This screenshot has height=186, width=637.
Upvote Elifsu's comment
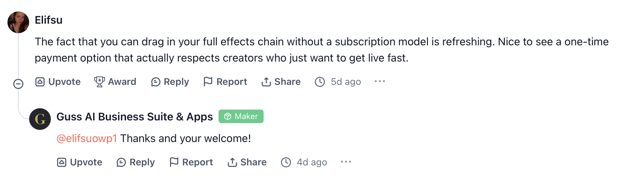click(x=58, y=82)
